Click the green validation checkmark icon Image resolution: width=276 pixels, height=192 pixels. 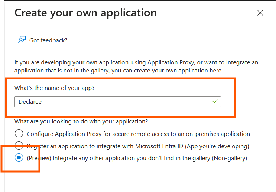pyautogui.click(x=215, y=101)
